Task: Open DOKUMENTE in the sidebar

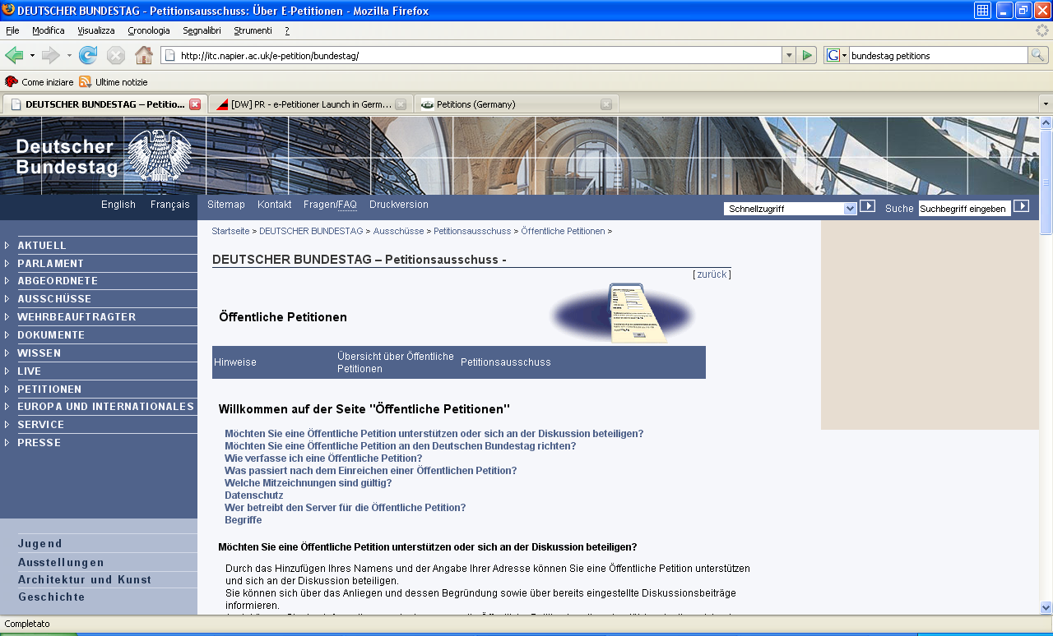Action: tap(51, 335)
